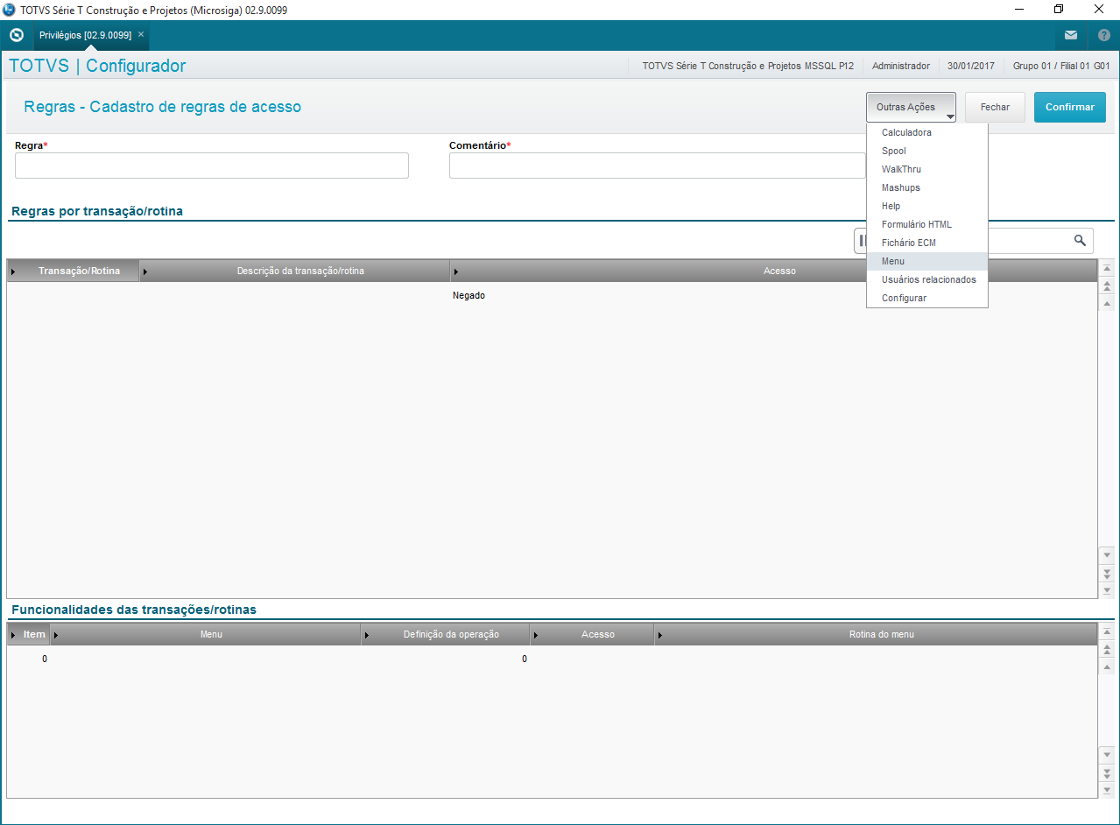Click the help question mark icon
Screen dimensions: 1120x825
[x=1103, y=35]
